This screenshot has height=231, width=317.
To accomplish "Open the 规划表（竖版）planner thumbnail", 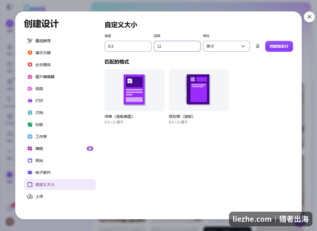I will pyautogui.click(x=199, y=90).
